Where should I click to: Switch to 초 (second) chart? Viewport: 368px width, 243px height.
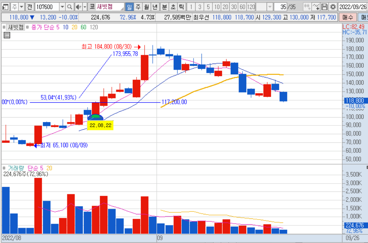tap(173, 7)
